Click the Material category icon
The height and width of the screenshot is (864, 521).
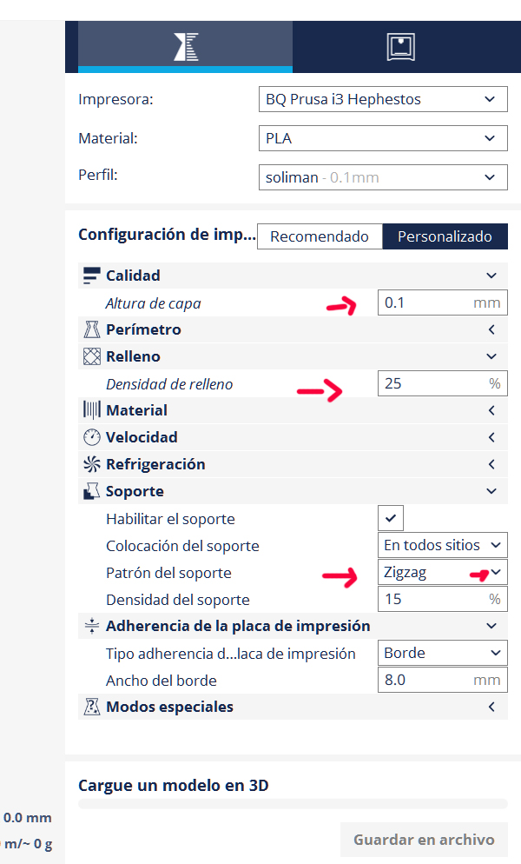pos(92,410)
